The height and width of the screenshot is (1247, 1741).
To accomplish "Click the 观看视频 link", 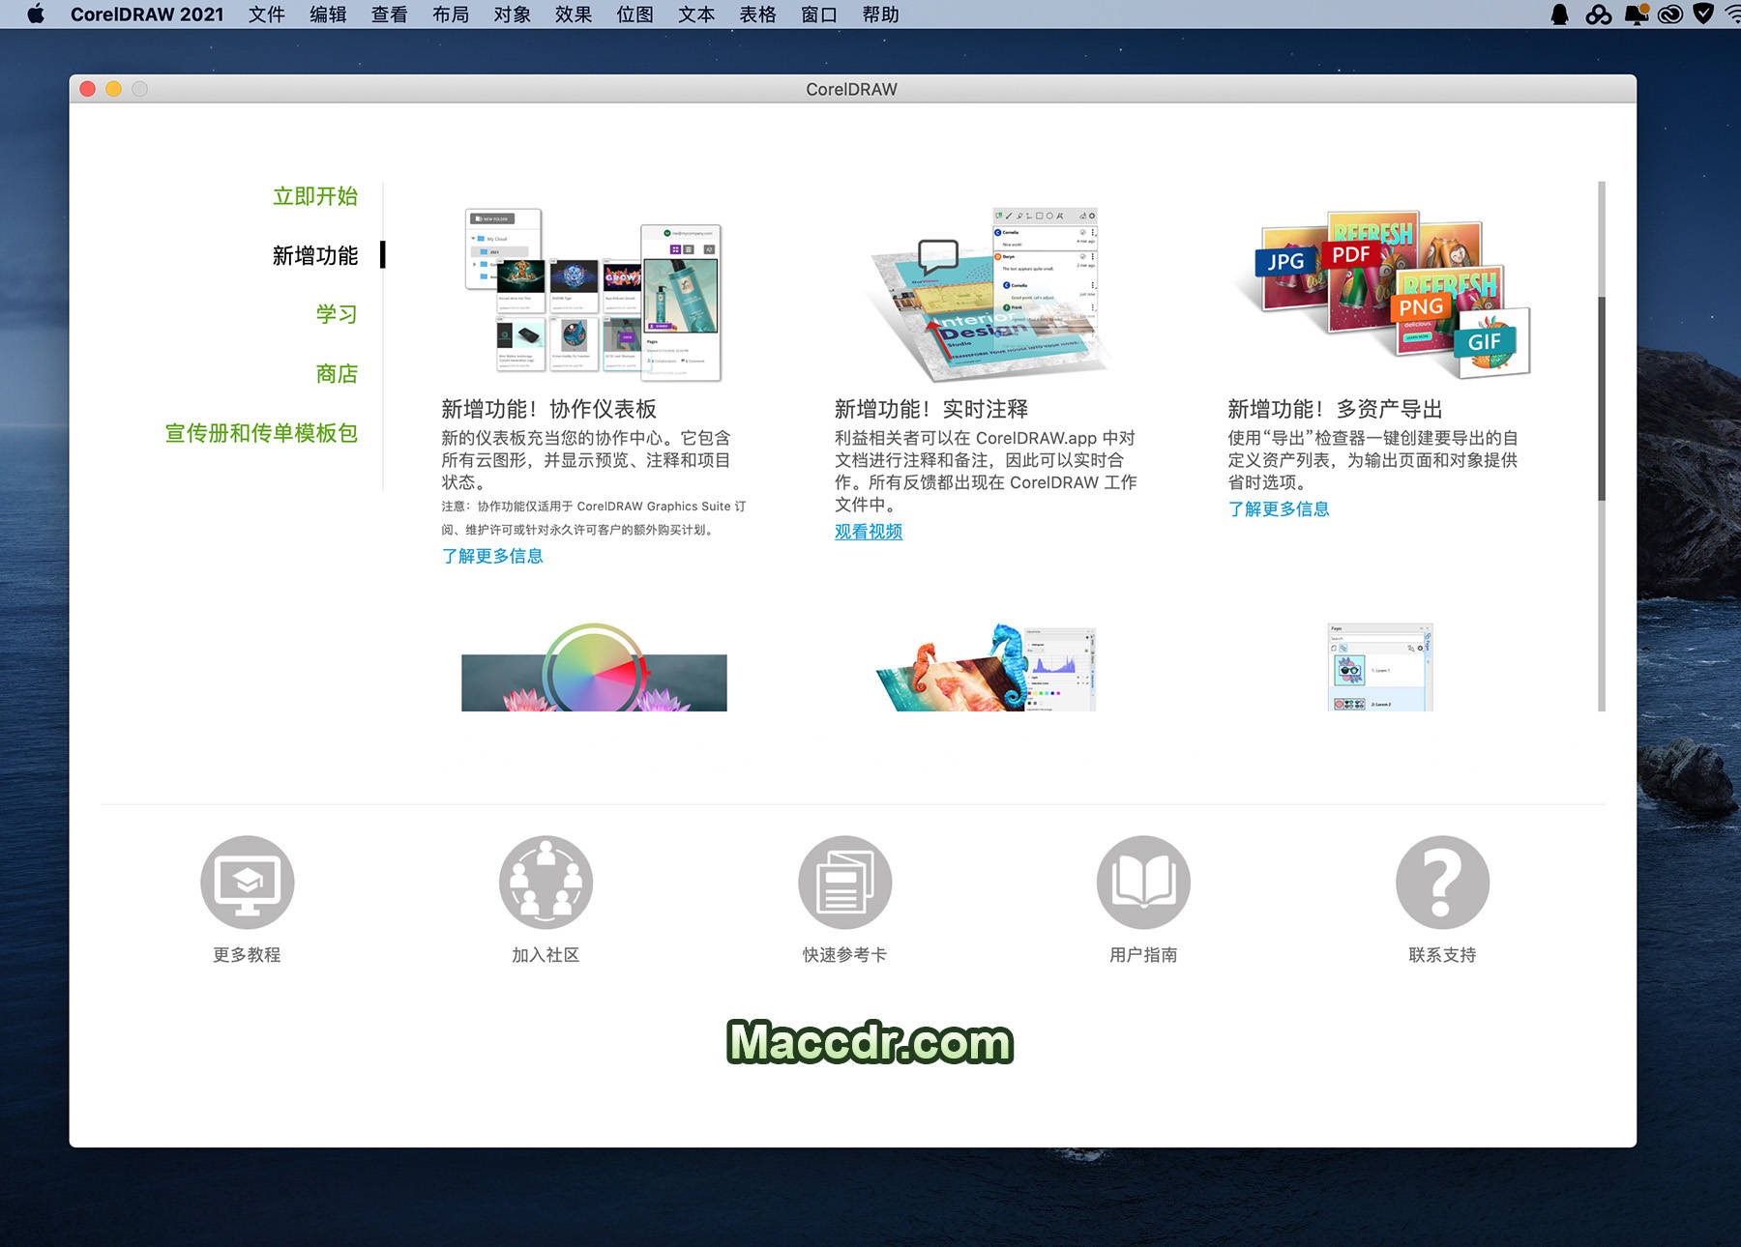I will point(869,532).
